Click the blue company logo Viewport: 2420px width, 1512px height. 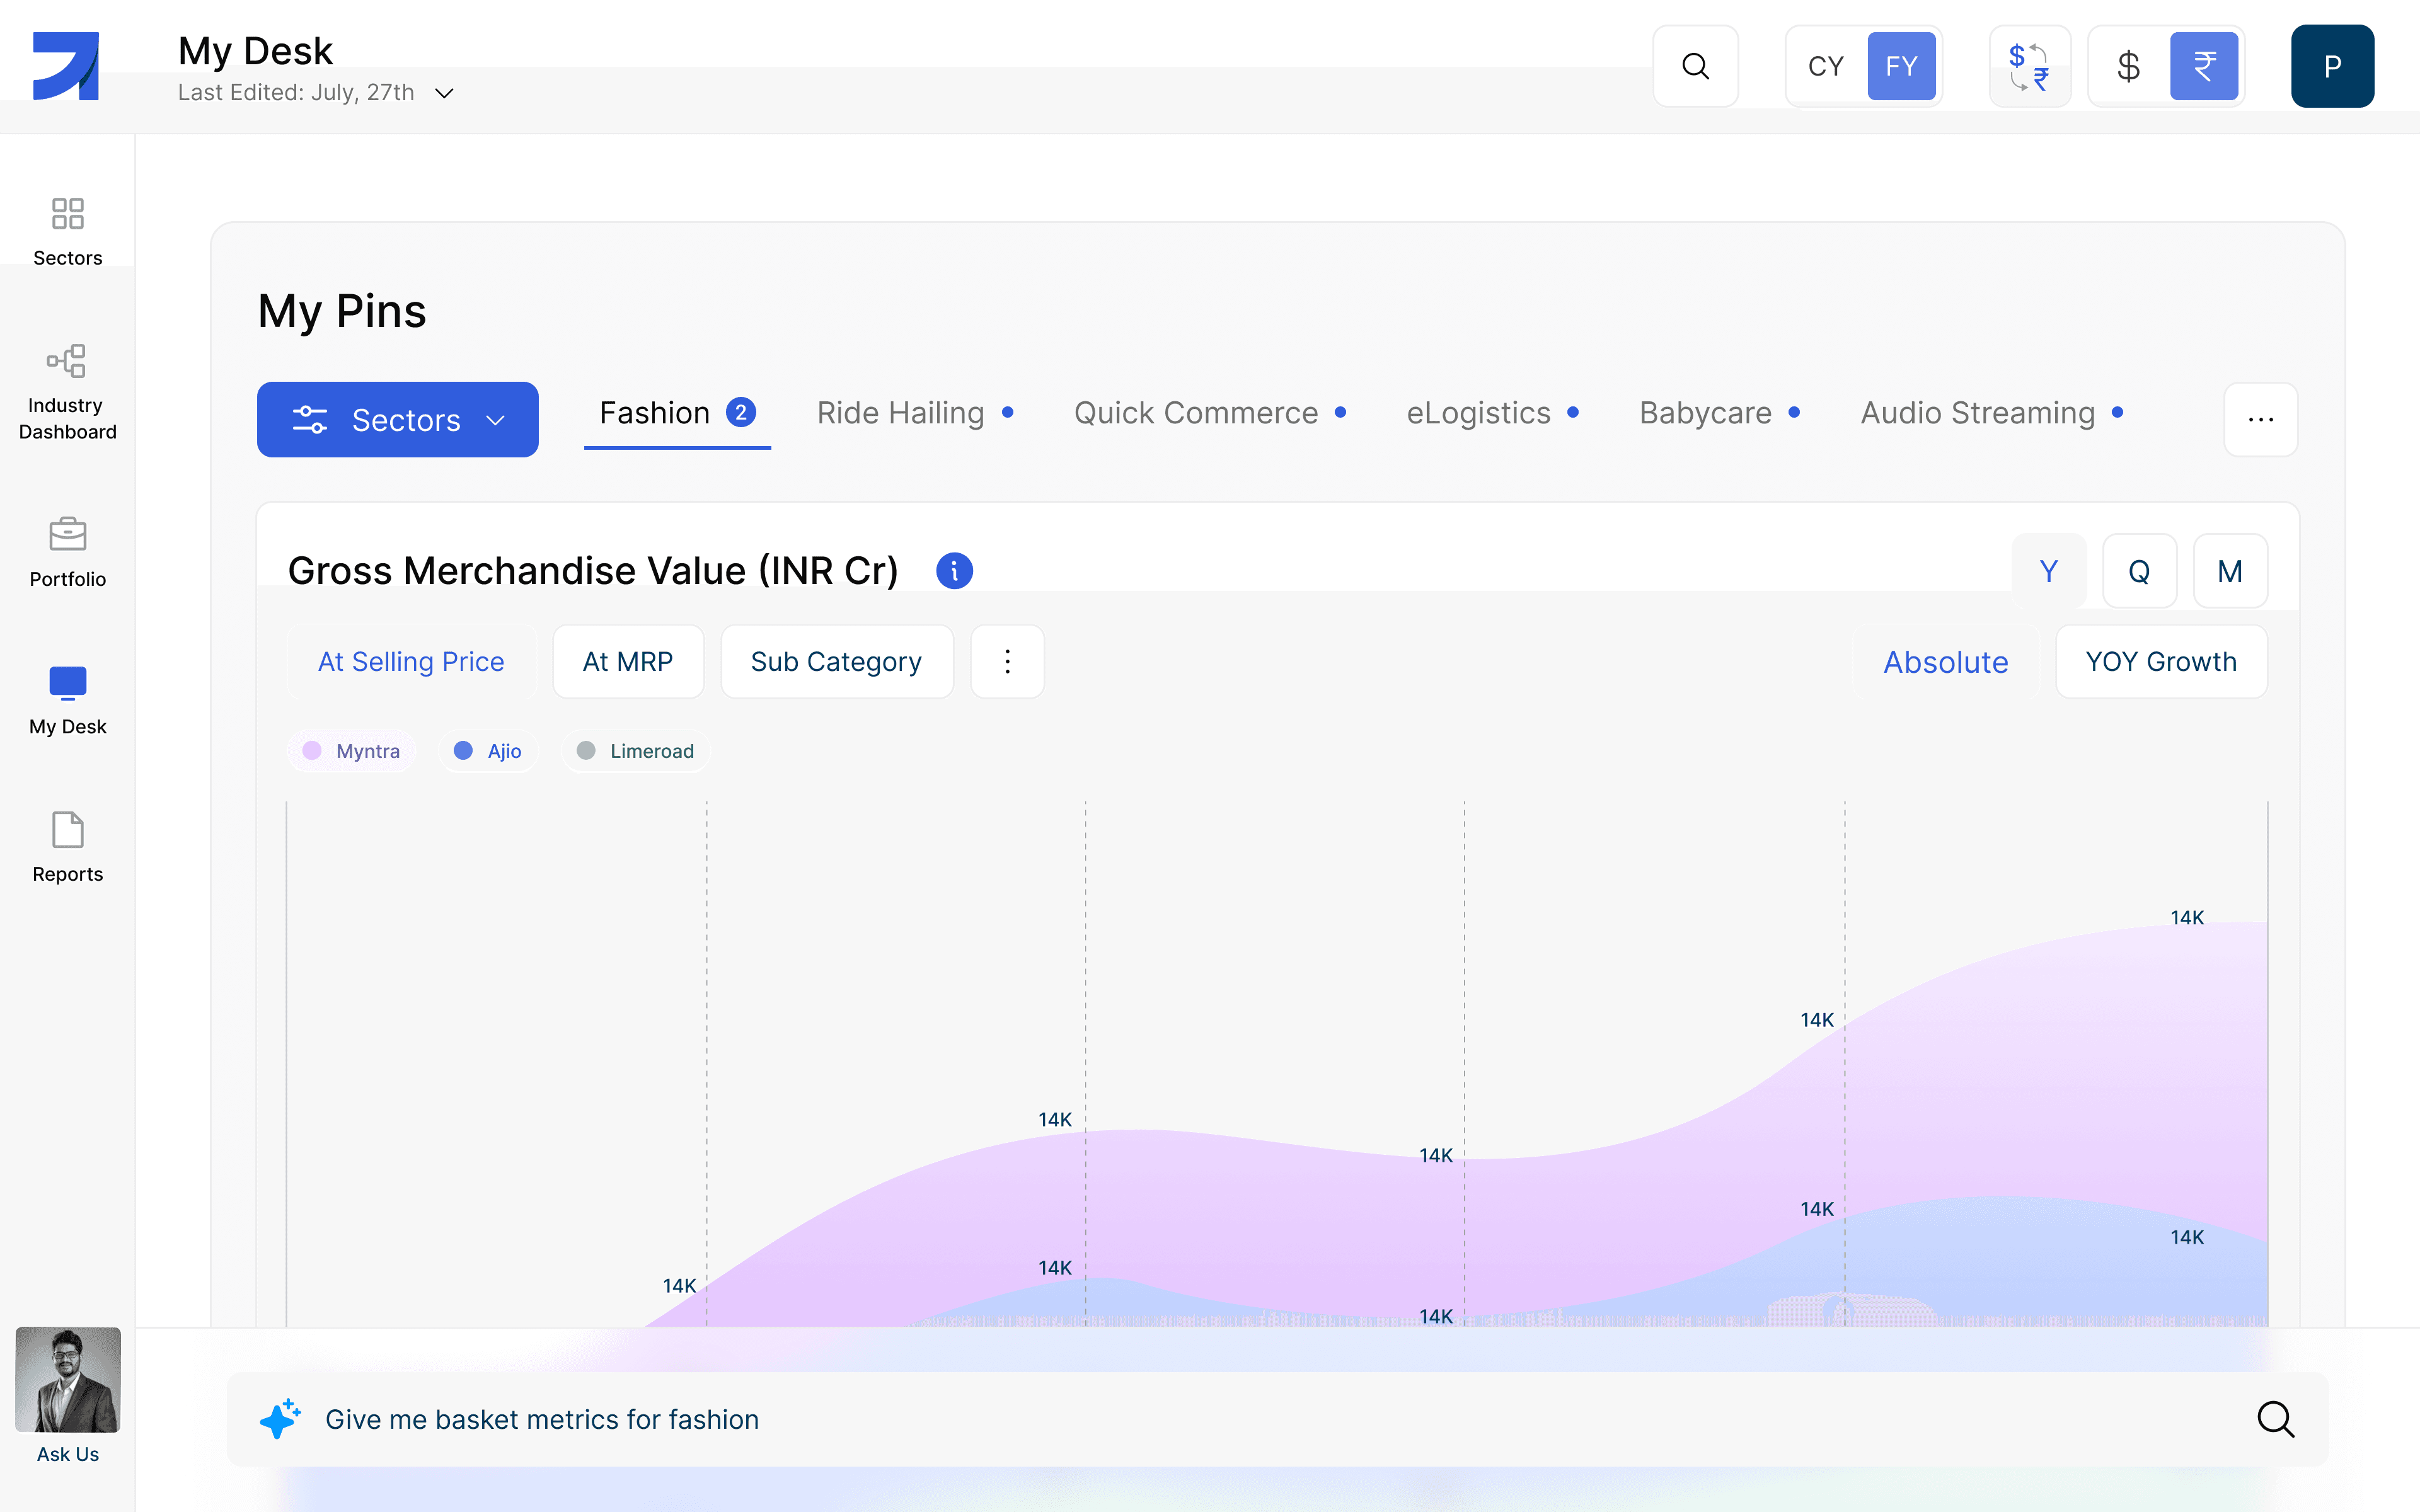pos(66,66)
